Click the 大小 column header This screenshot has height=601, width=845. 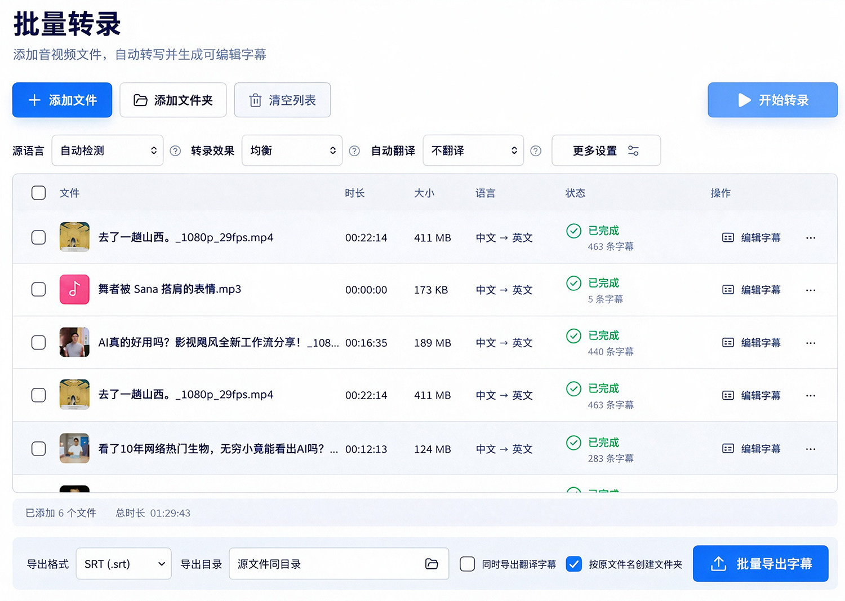(x=424, y=193)
